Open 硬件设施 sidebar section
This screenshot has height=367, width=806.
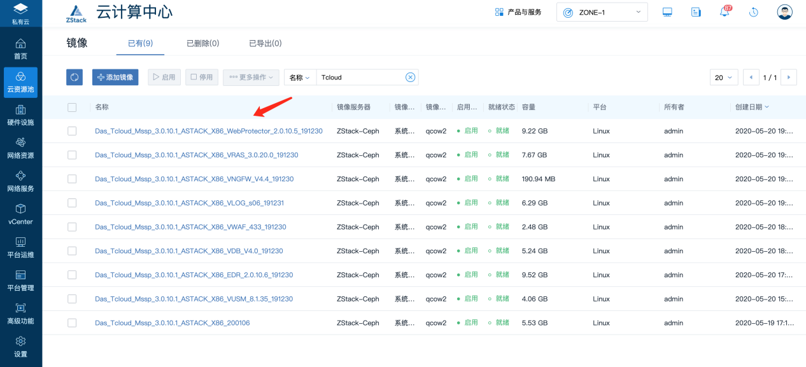click(20, 115)
